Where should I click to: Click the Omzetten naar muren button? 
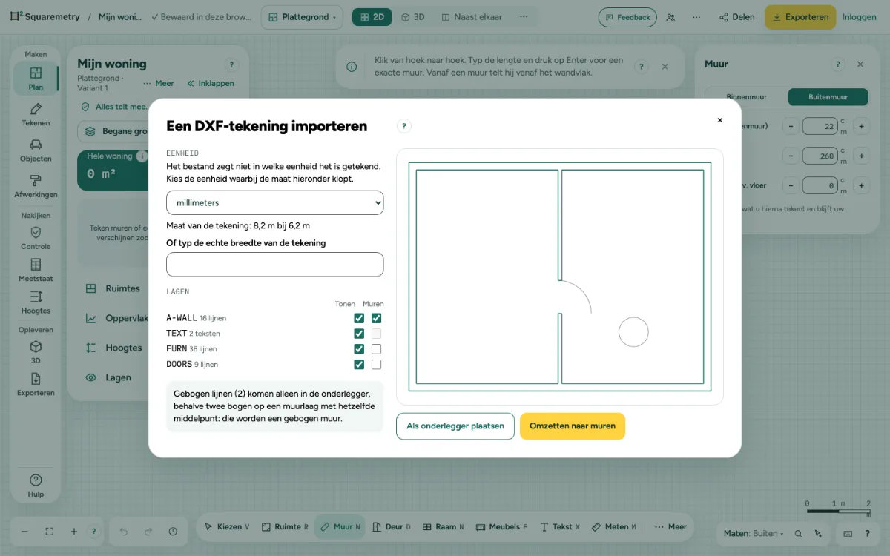[x=573, y=426]
